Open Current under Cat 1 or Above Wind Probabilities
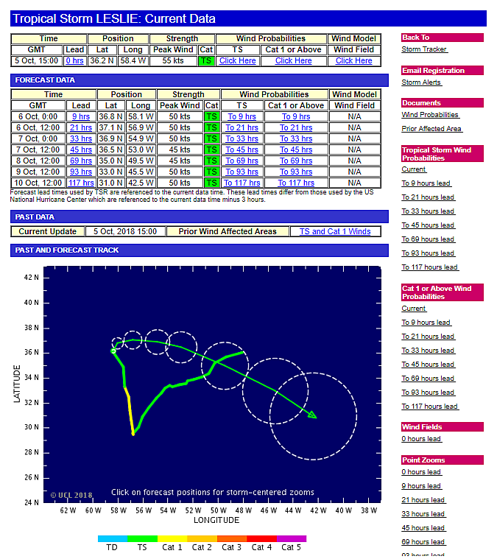 click(x=414, y=309)
